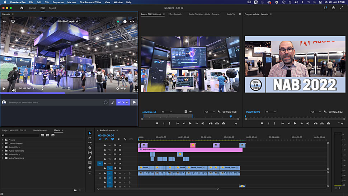Toggle V6 track output eye
The width and height of the screenshot is (348, 196).
pos(120,145)
